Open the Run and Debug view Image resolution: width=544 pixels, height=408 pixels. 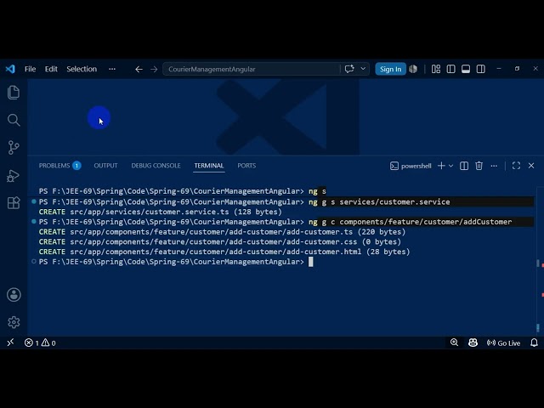[x=14, y=176]
